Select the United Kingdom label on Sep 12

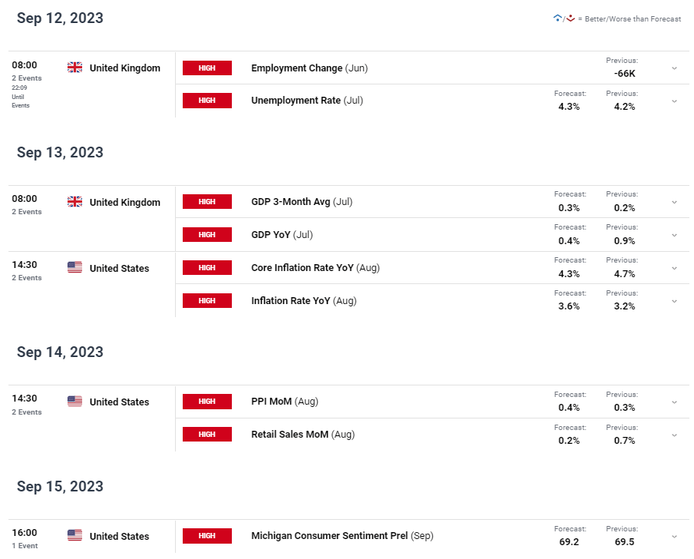coord(125,68)
